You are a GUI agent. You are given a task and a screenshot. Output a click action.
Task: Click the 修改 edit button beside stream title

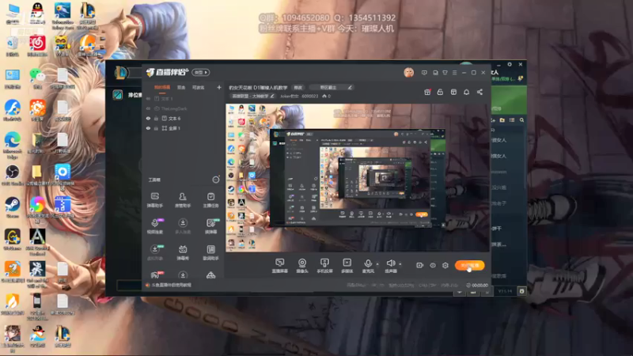coord(298,87)
